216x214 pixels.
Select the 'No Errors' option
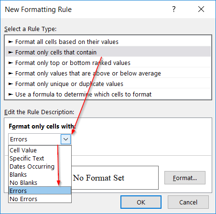40,199
